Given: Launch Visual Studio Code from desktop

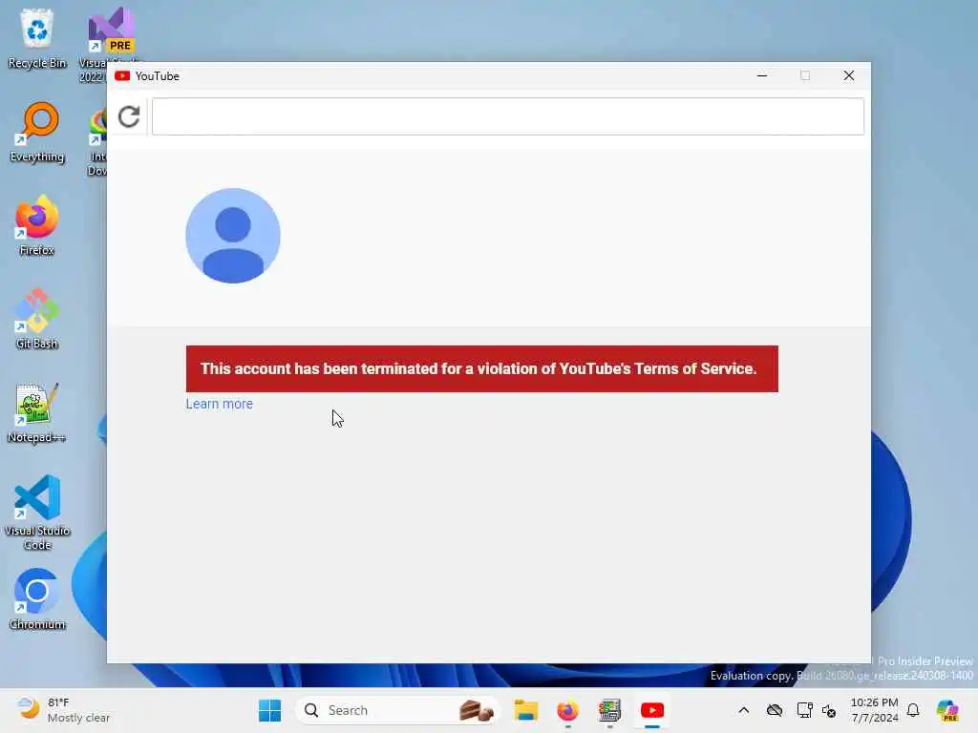Looking at the screenshot, I should click(x=37, y=513).
